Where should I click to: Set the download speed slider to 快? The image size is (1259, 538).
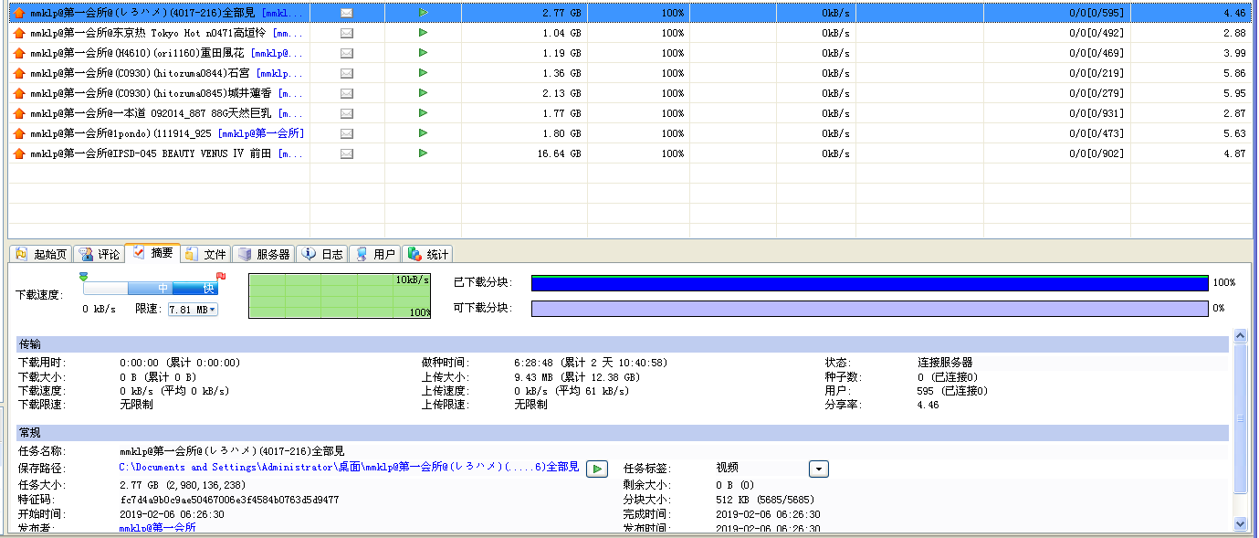[208, 289]
